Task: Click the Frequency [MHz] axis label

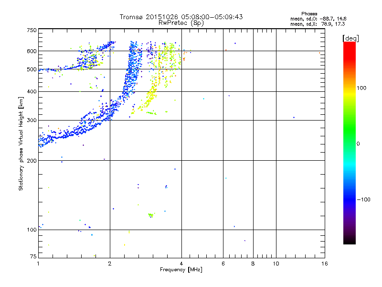Action: point(181,270)
